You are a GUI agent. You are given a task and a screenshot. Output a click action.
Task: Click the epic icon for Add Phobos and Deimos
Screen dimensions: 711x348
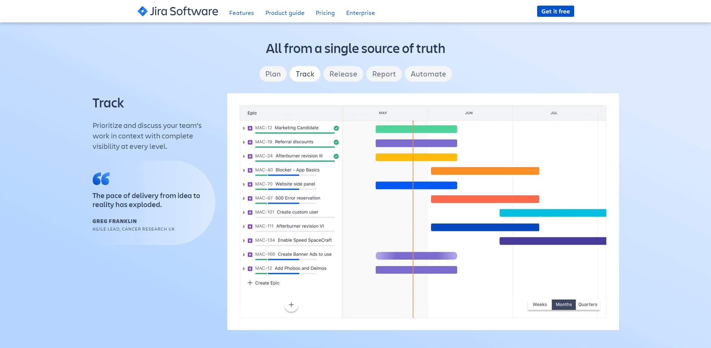point(250,269)
